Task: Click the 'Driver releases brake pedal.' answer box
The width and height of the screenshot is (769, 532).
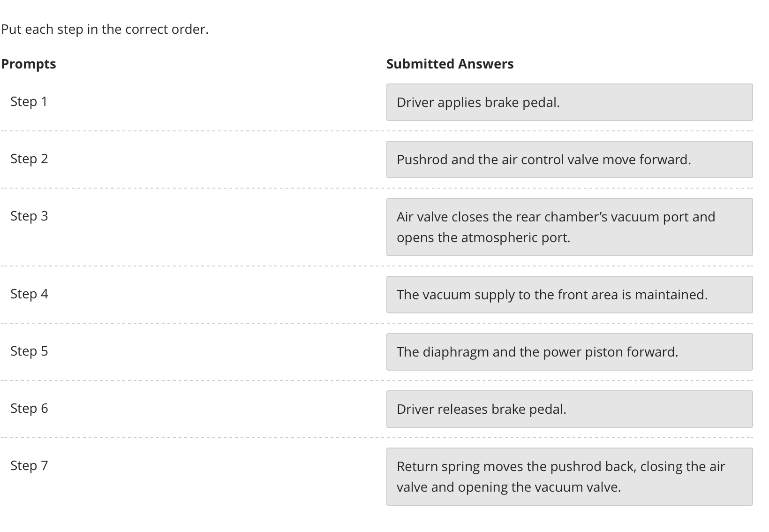Action: pyautogui.click(x=569, y=409)
